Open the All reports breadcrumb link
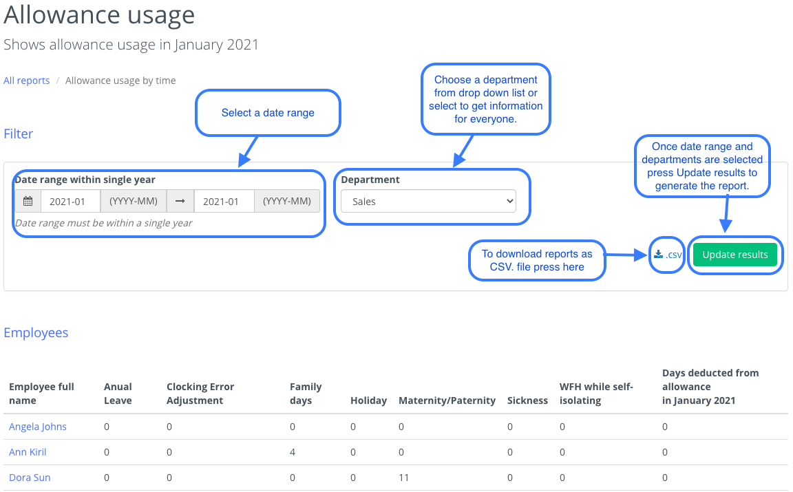 (26, 81)
